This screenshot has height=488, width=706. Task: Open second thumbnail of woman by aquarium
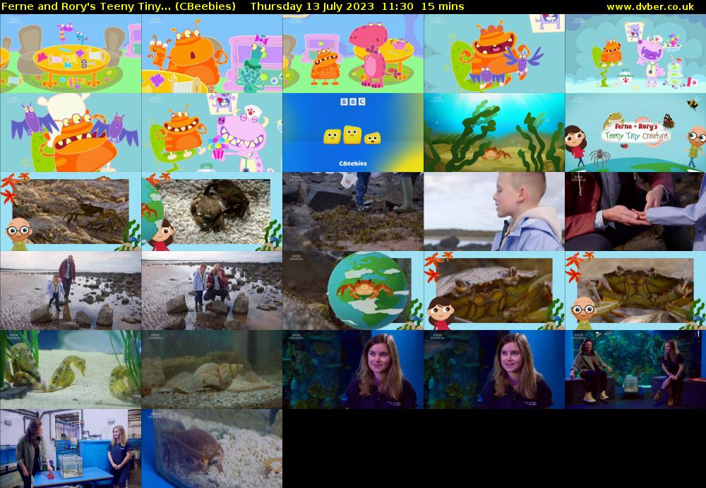[x=494, y=370]
